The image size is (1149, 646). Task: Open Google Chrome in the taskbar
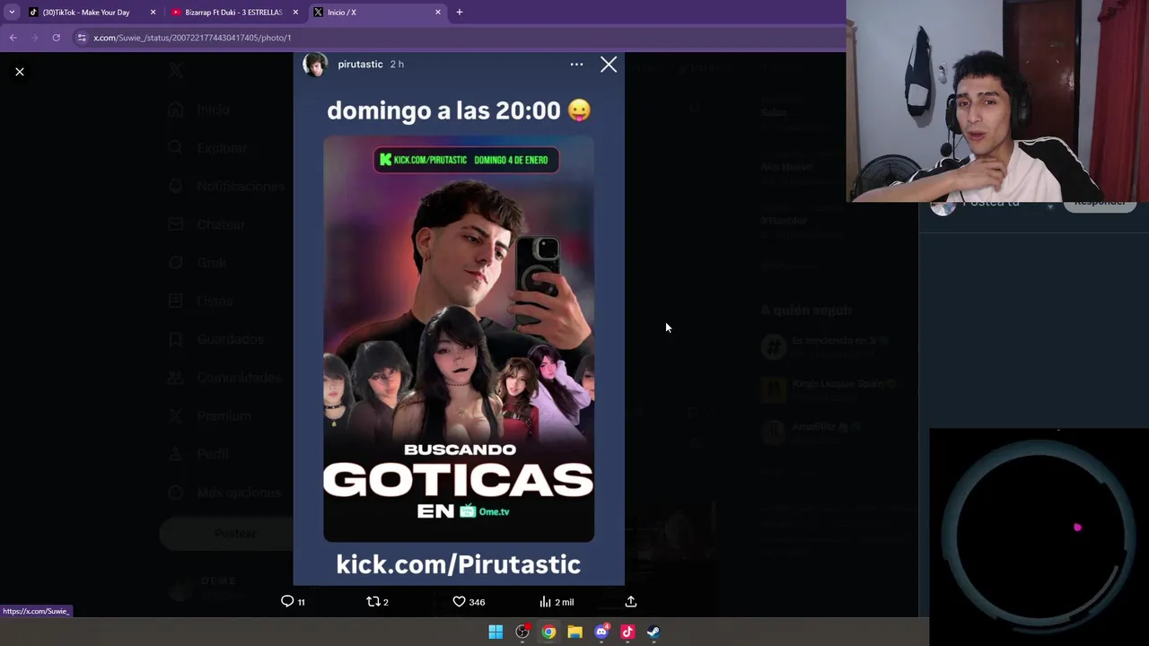point(548,632)
